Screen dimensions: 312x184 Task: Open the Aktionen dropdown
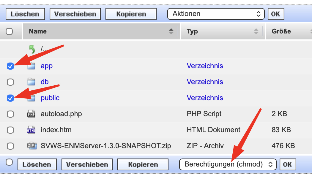216,14
